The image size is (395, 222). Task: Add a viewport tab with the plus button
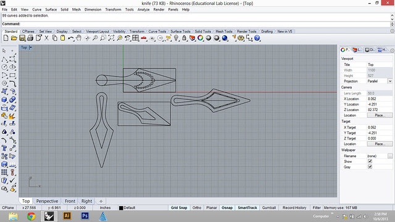pyautogui.click(x=101, y=201)
